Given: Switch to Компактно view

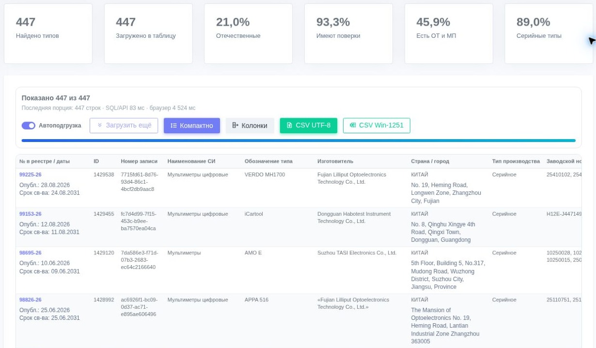Looking at the screenshot, I should (x=192, y=126).
